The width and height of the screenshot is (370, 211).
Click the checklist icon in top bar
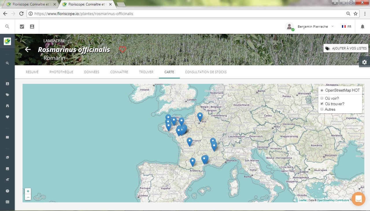22,27
